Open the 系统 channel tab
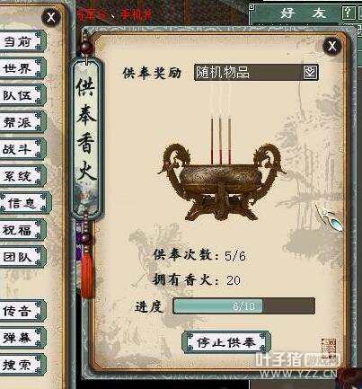362x389 pixels. 22,175
